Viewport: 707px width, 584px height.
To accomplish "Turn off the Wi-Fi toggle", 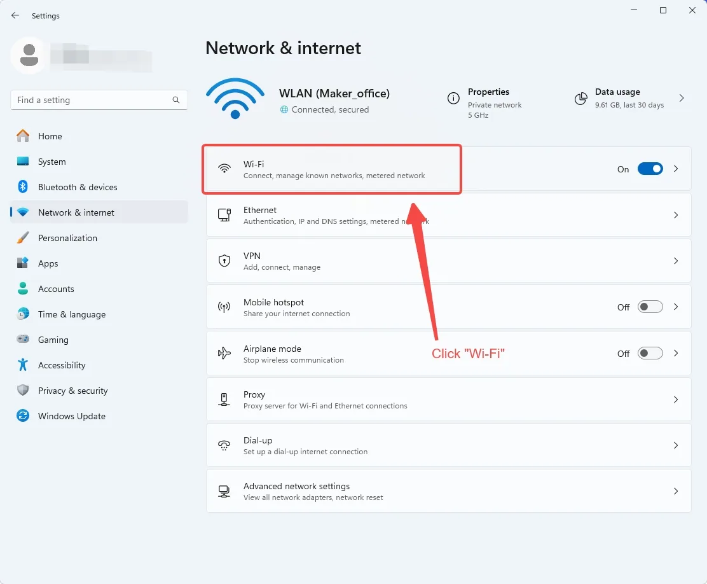I will tap(650, 169).
